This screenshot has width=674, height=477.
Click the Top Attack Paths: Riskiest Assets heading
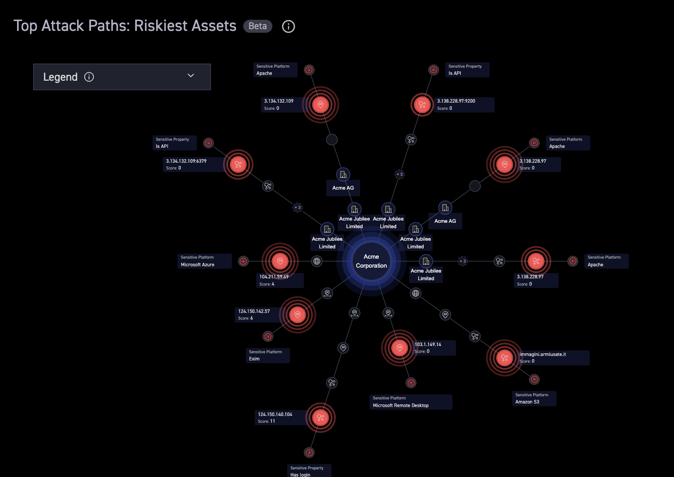pos(125,26)
